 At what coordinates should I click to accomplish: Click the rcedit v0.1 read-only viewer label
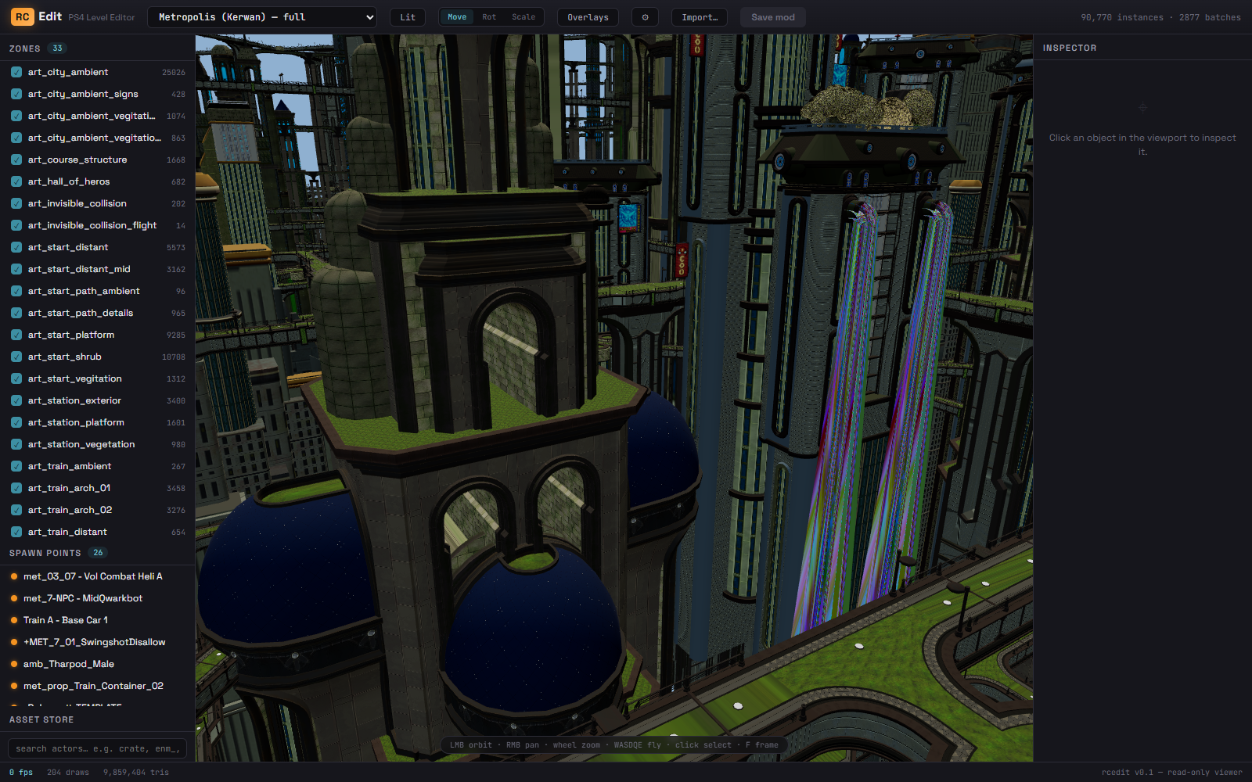1171,772
